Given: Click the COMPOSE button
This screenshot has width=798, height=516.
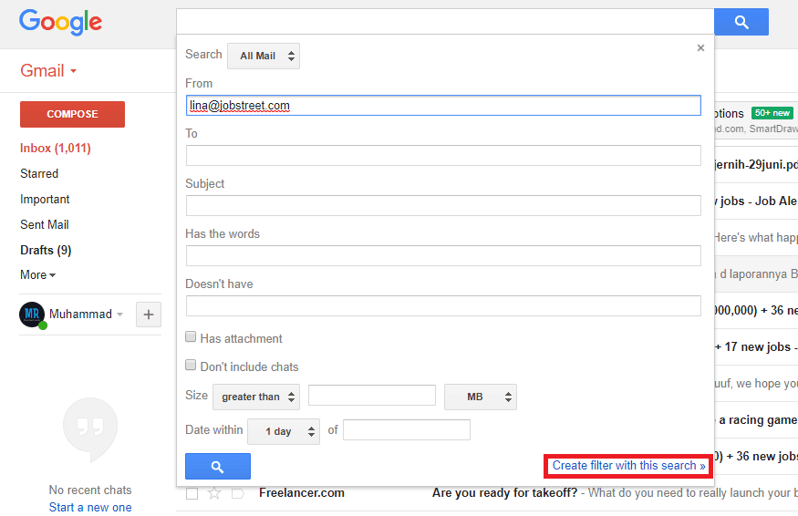Looking at the screenshot, I should [x=72, y=114].
